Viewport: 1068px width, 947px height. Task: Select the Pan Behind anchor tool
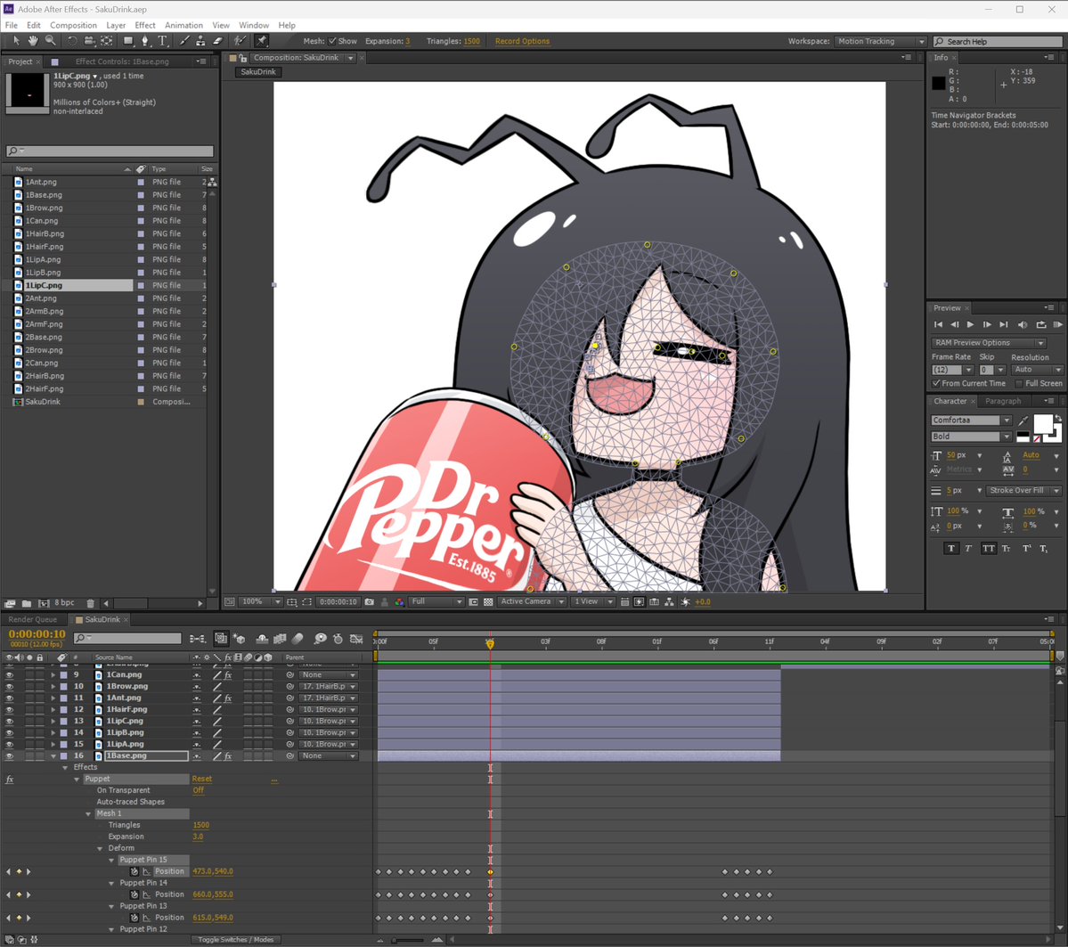click(x=107, y=41)
